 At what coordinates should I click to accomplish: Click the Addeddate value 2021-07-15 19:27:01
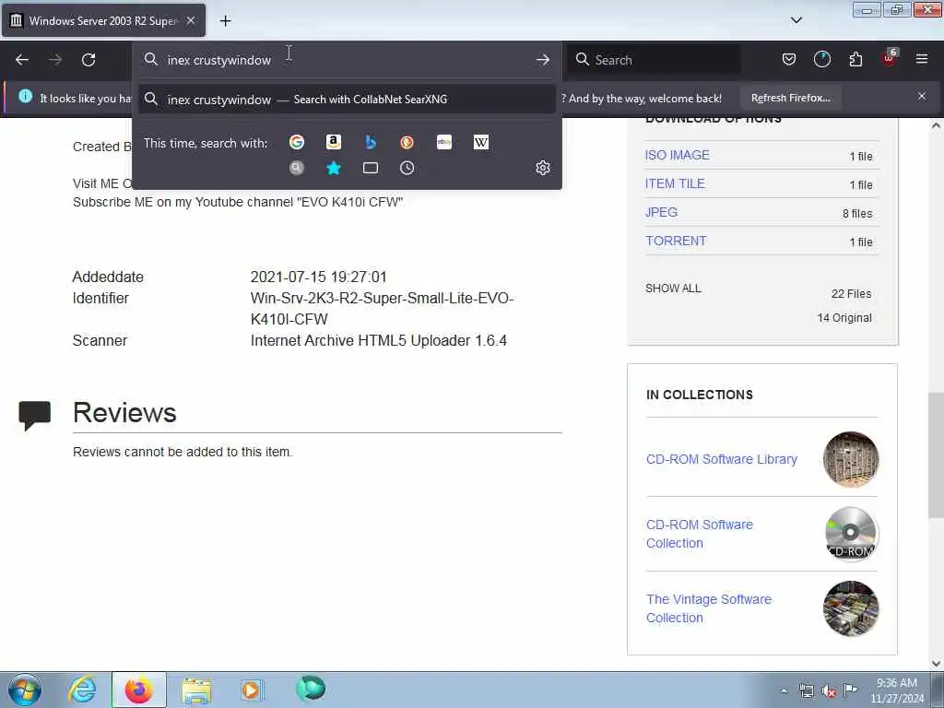(x=318, y=277)
